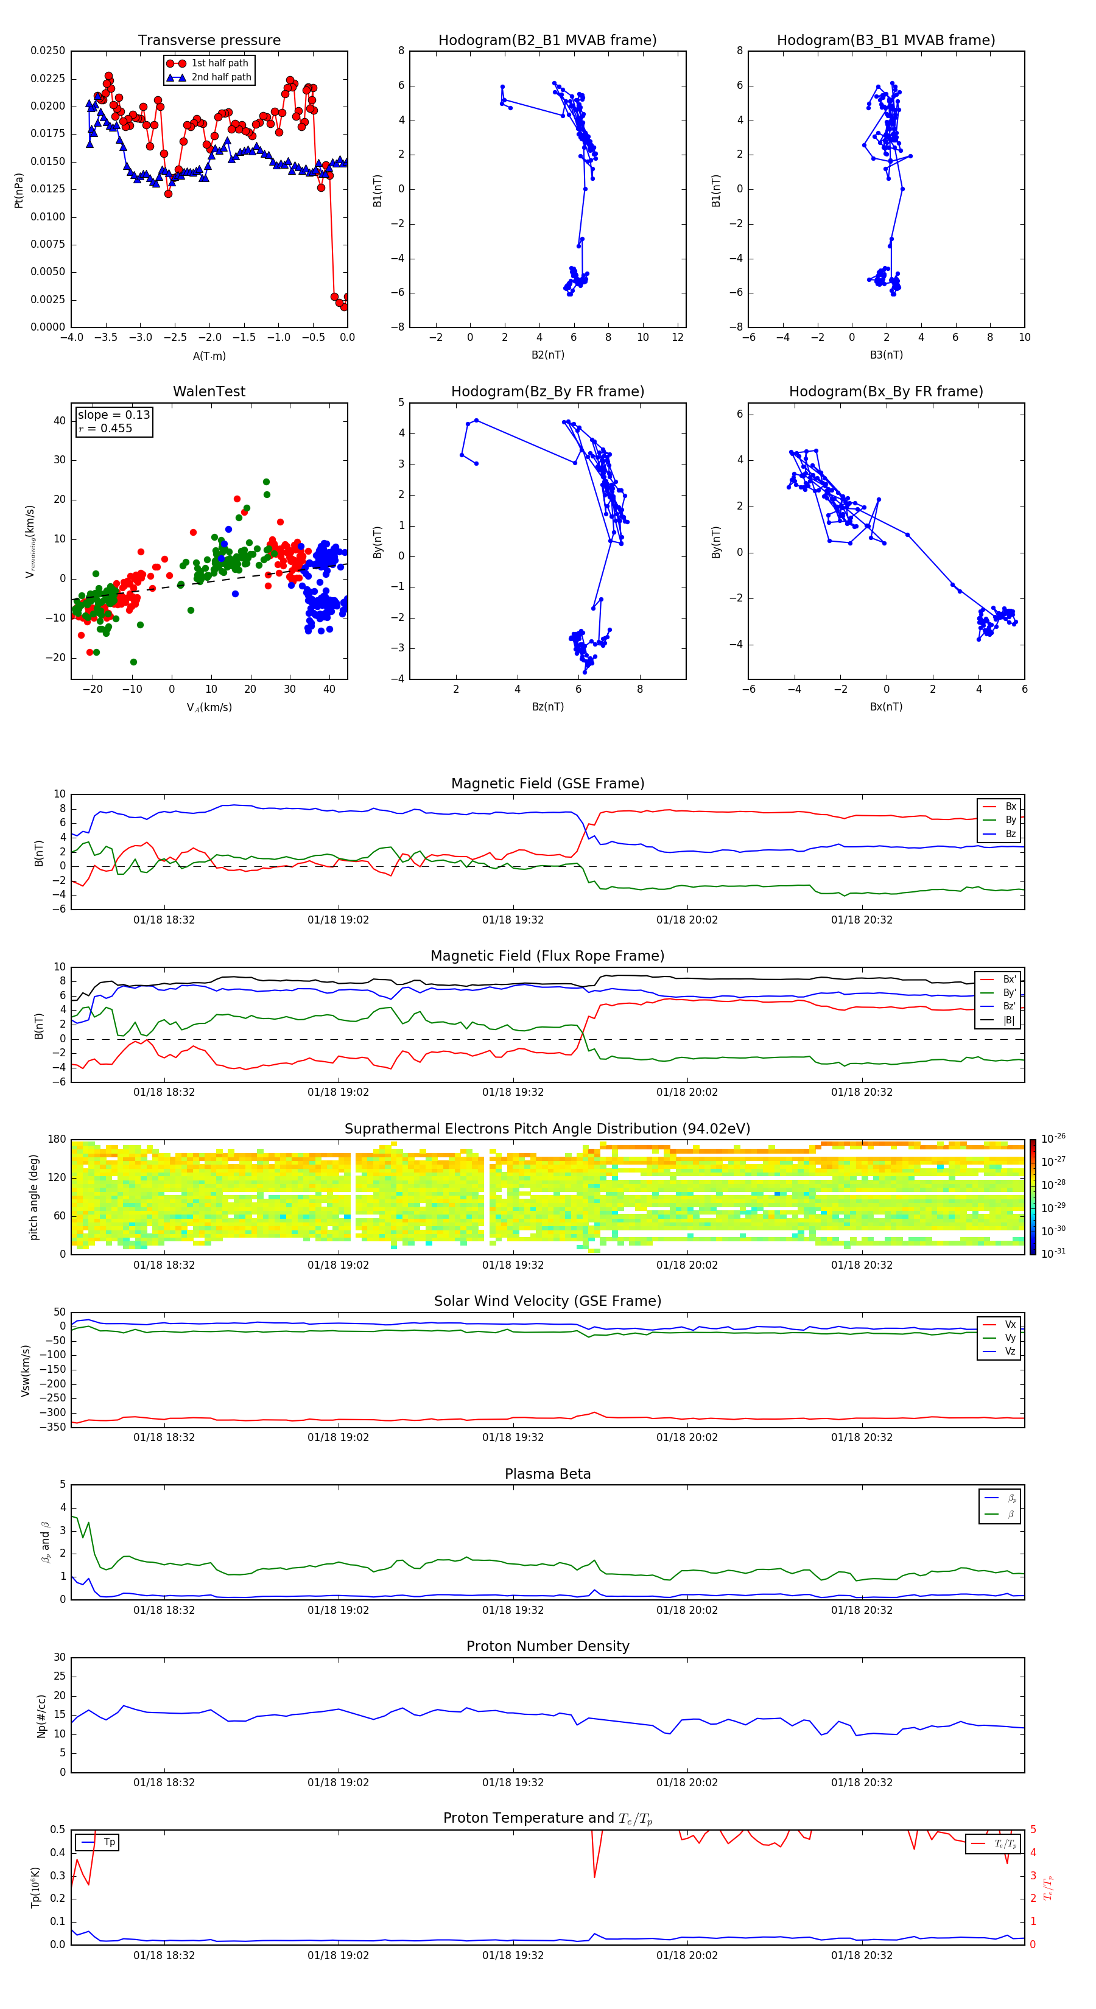Select the Vz legend entry

pyautogui.click(x=1000, y=1352)
